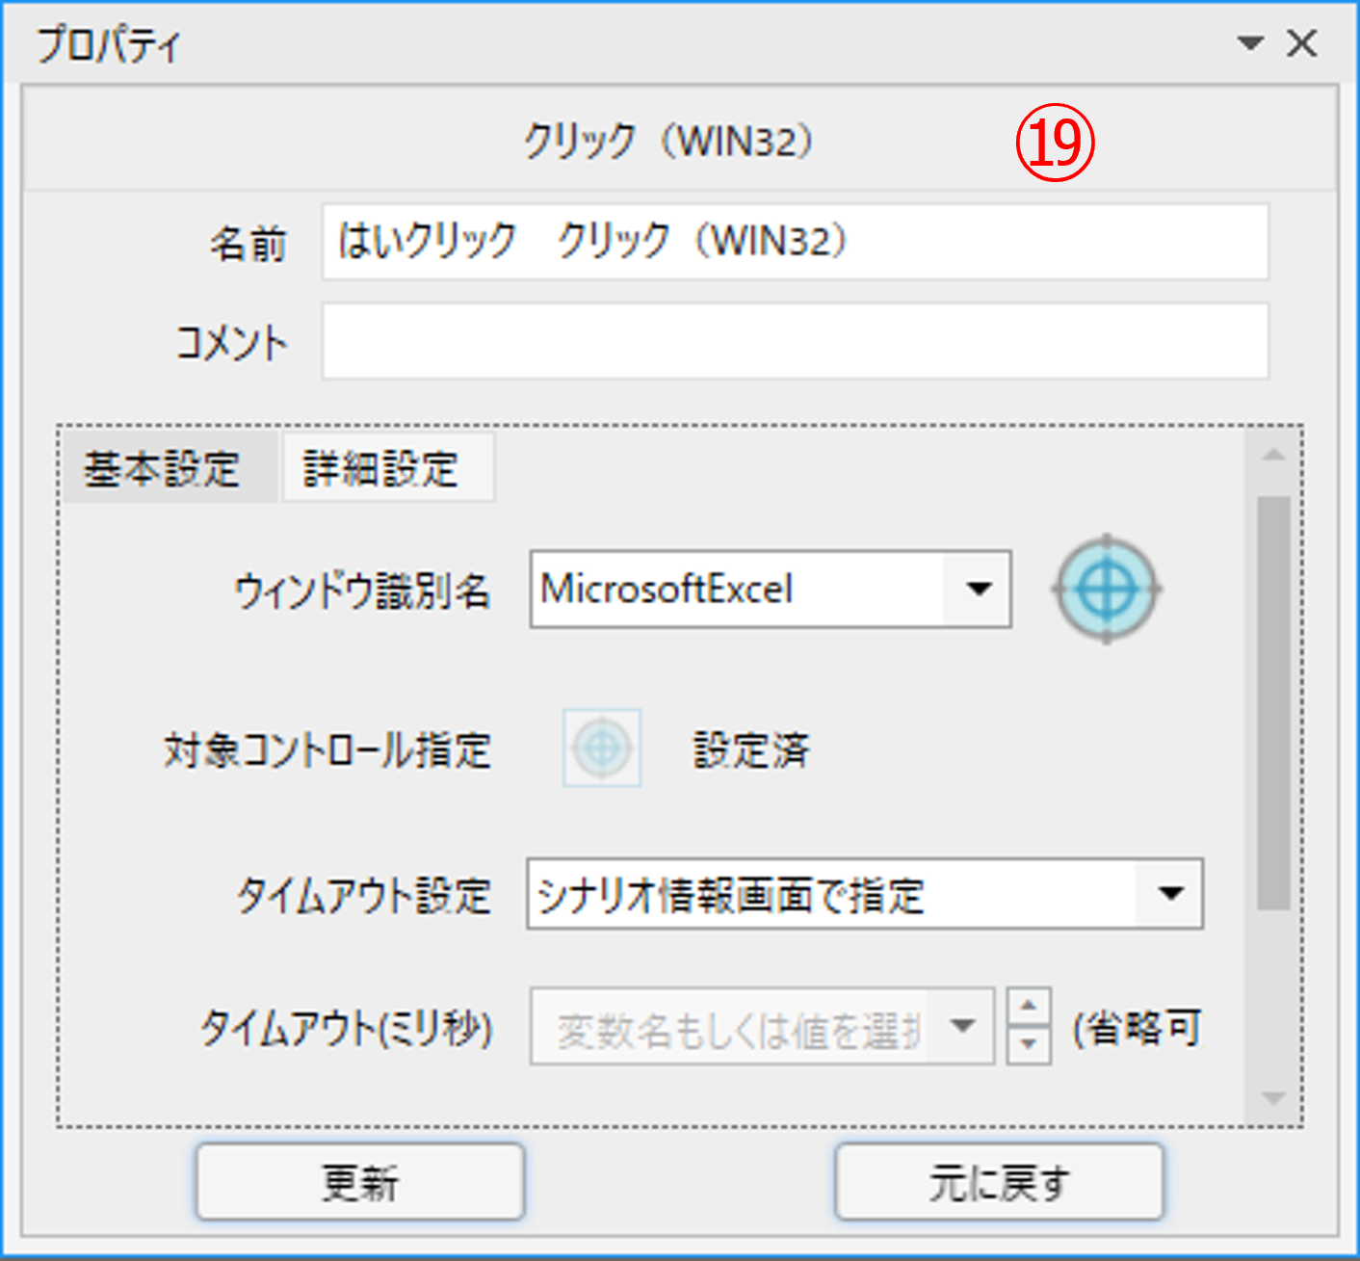The image size is (1360, 1261).
Task: Open the タイムアウト設定 dropdown
Action: 1170,894
